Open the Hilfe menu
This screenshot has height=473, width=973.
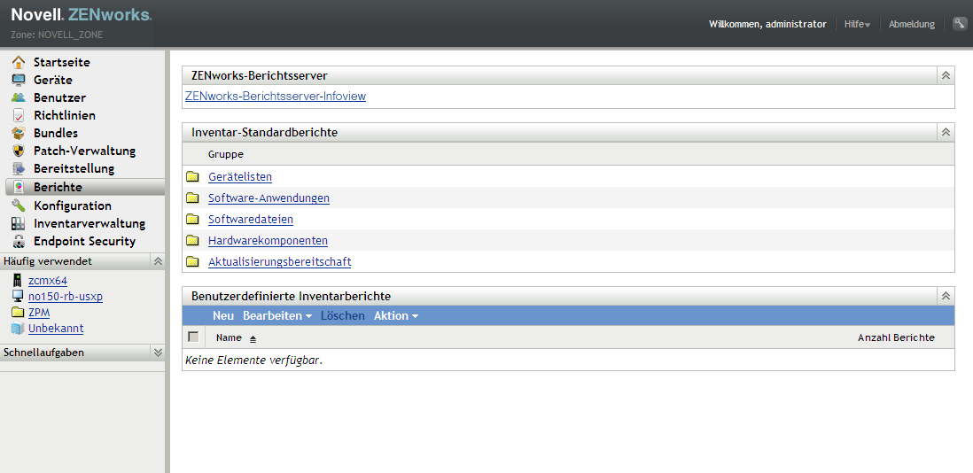[857, 24]
